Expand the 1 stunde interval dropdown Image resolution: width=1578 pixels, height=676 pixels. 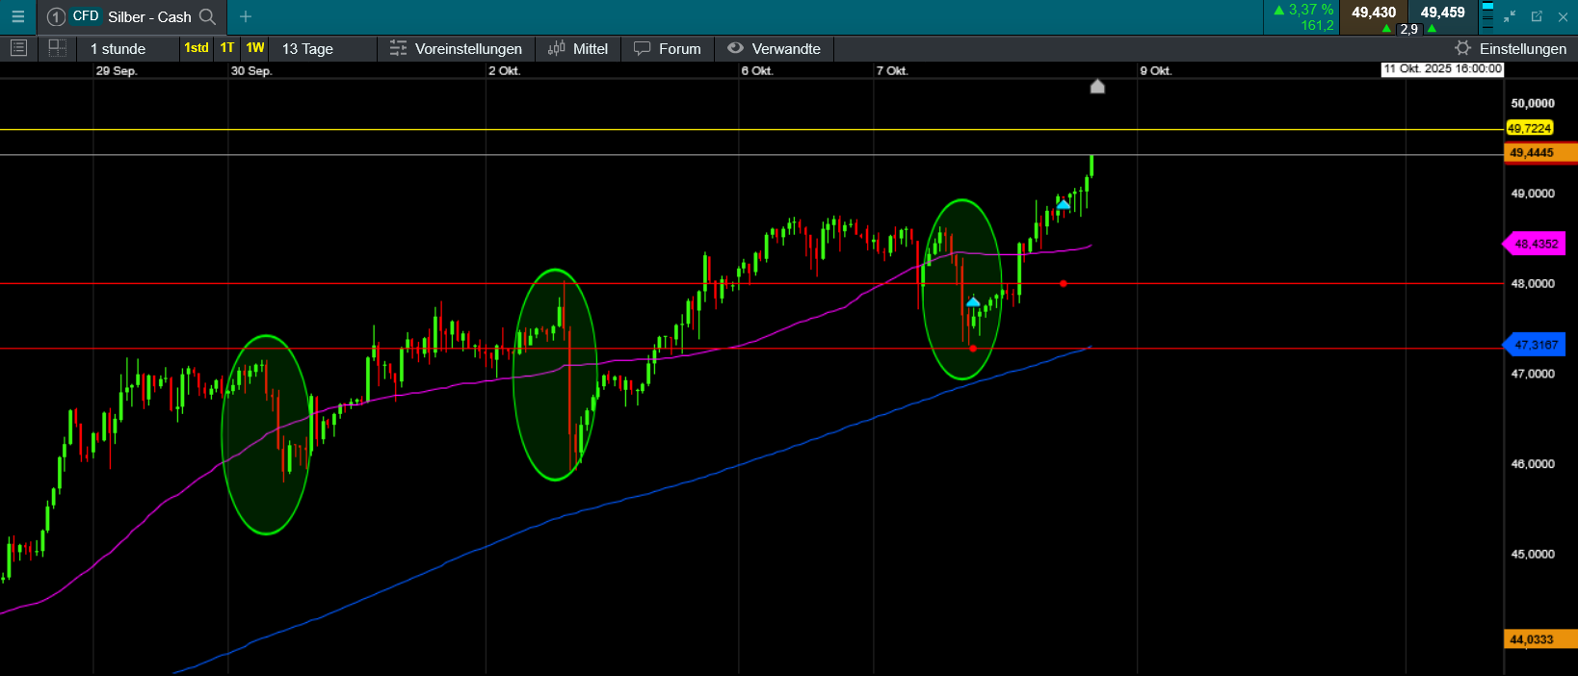118,48
